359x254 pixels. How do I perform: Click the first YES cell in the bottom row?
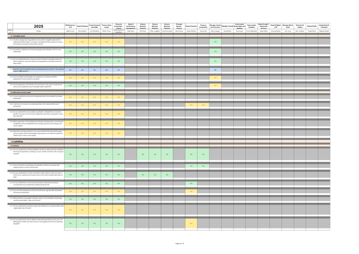coord(70,223)
